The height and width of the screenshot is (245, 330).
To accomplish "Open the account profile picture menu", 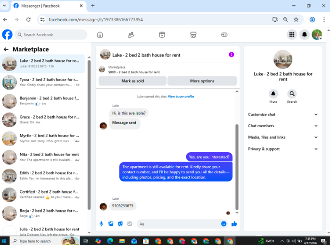I will click(317, 34).
